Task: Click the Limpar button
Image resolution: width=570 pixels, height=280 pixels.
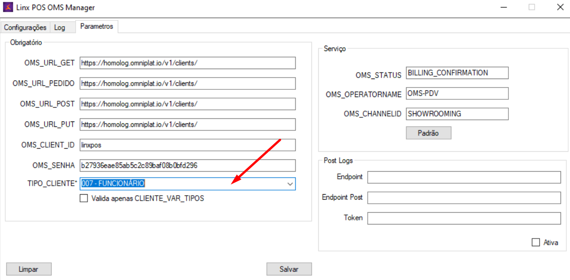Action: [29, 269]
